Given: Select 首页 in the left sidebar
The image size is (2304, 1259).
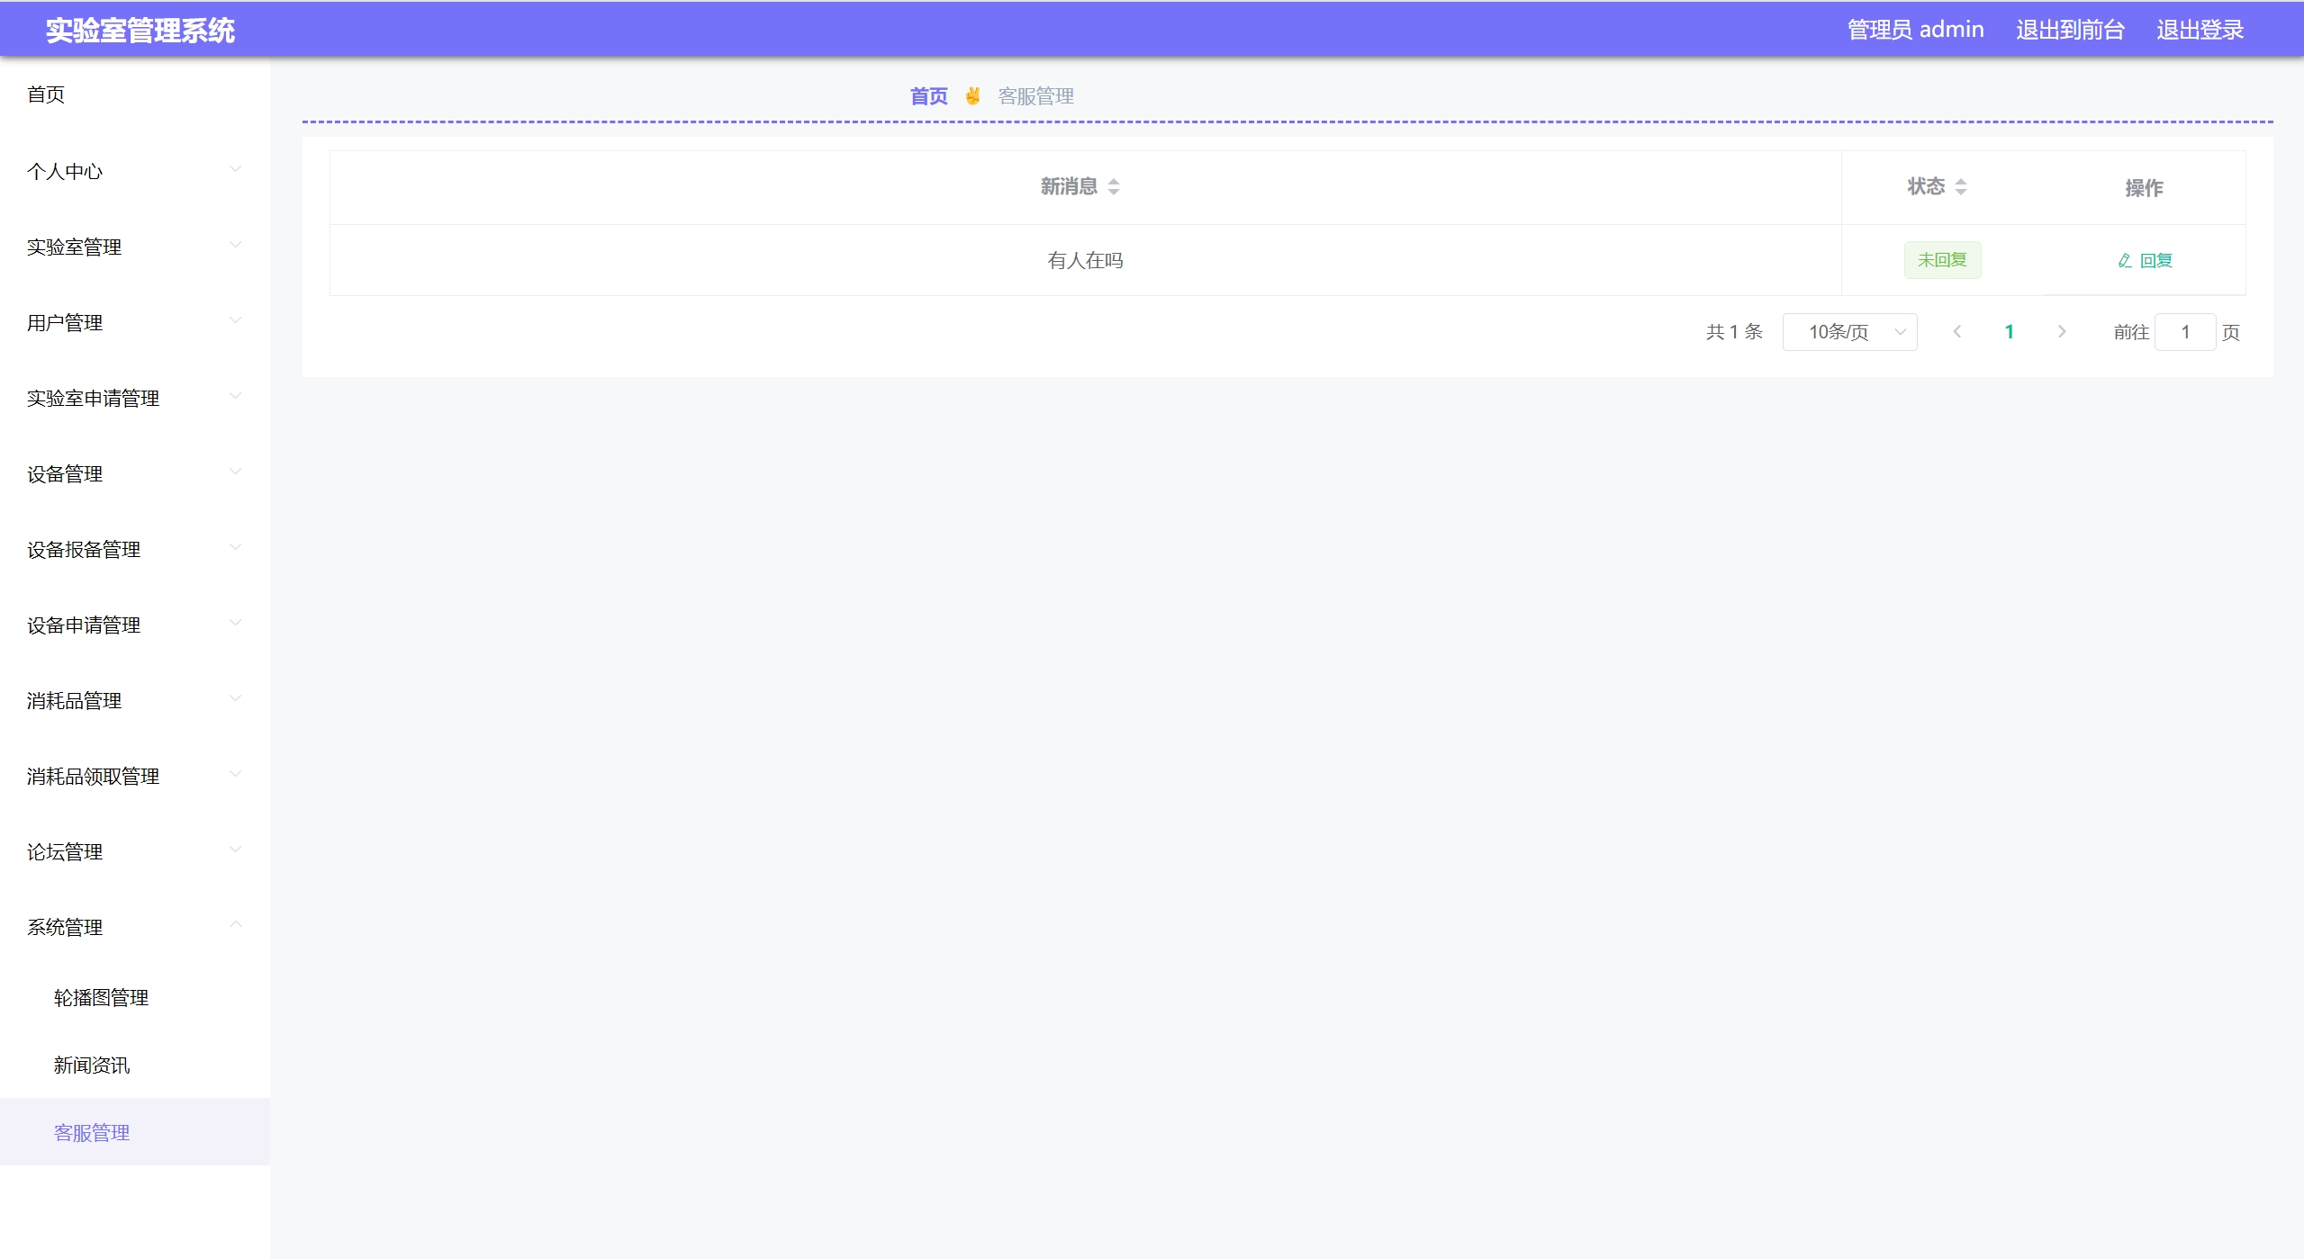Looking at the screenshot, I should coord(46,94).
